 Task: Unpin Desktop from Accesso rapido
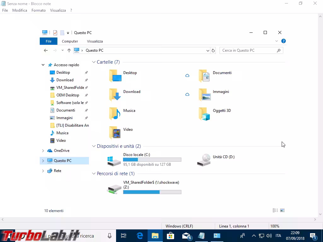pos(86,72)
